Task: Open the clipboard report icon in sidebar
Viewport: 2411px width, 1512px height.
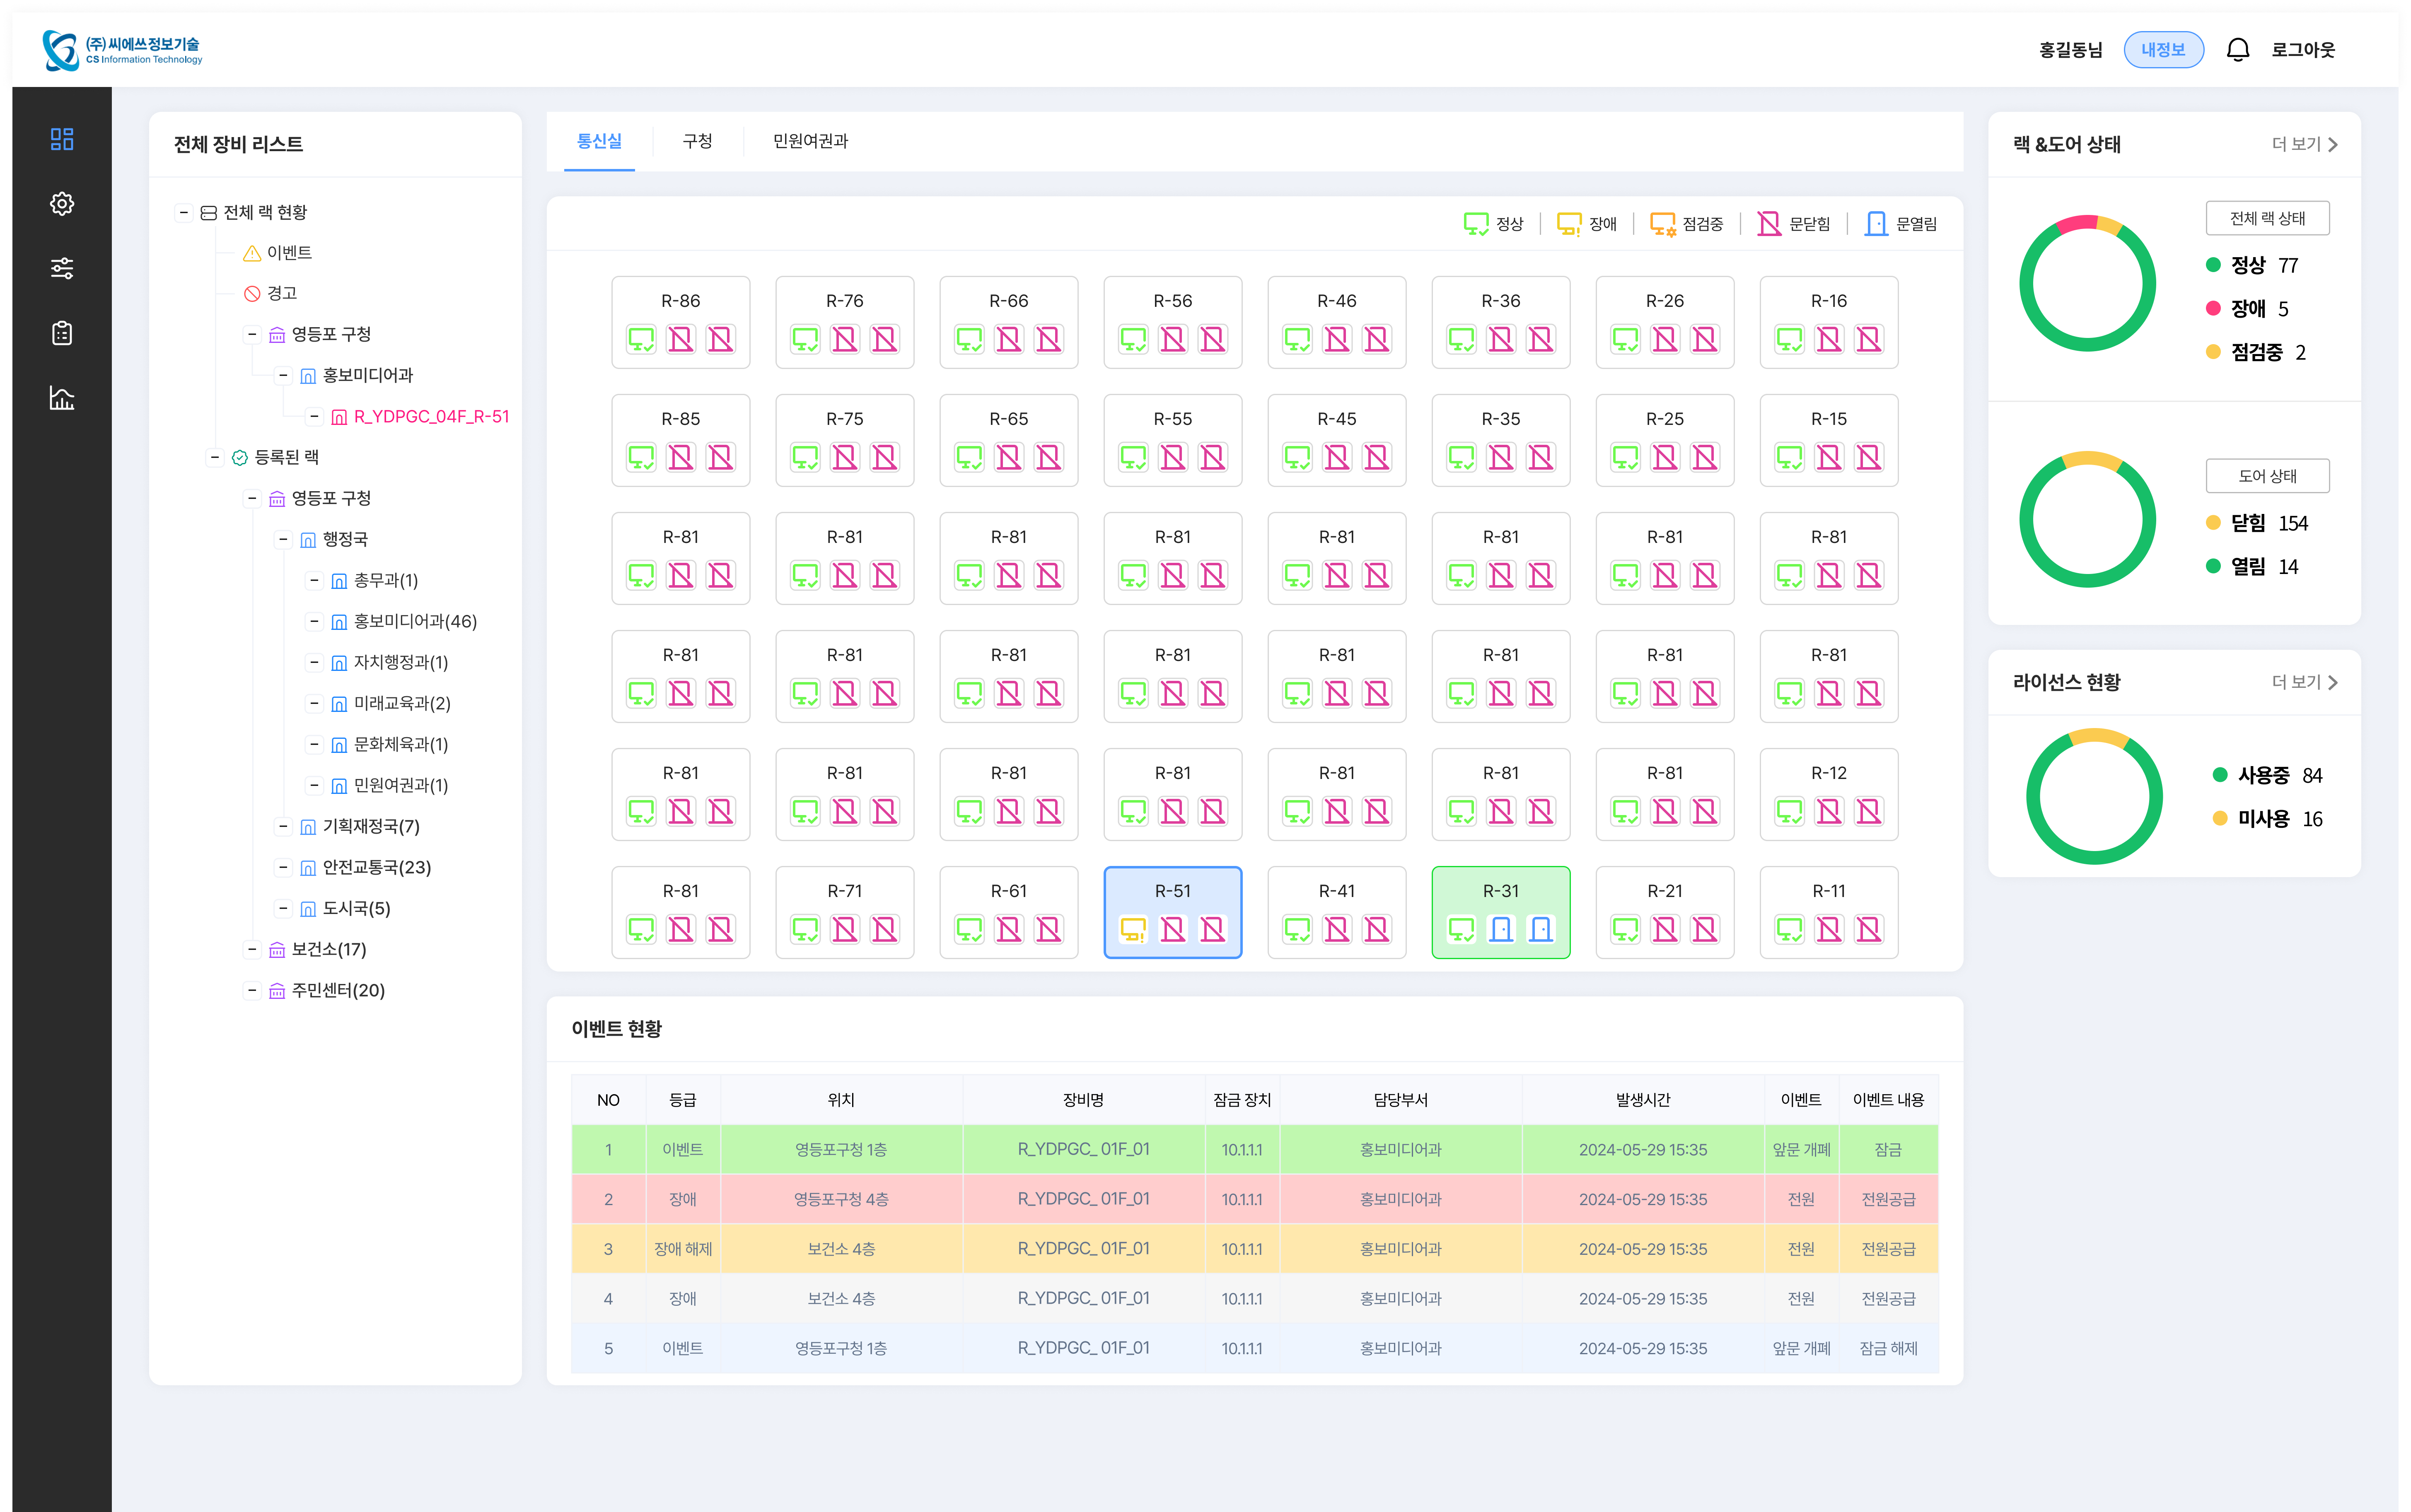Action: (62, 333)
